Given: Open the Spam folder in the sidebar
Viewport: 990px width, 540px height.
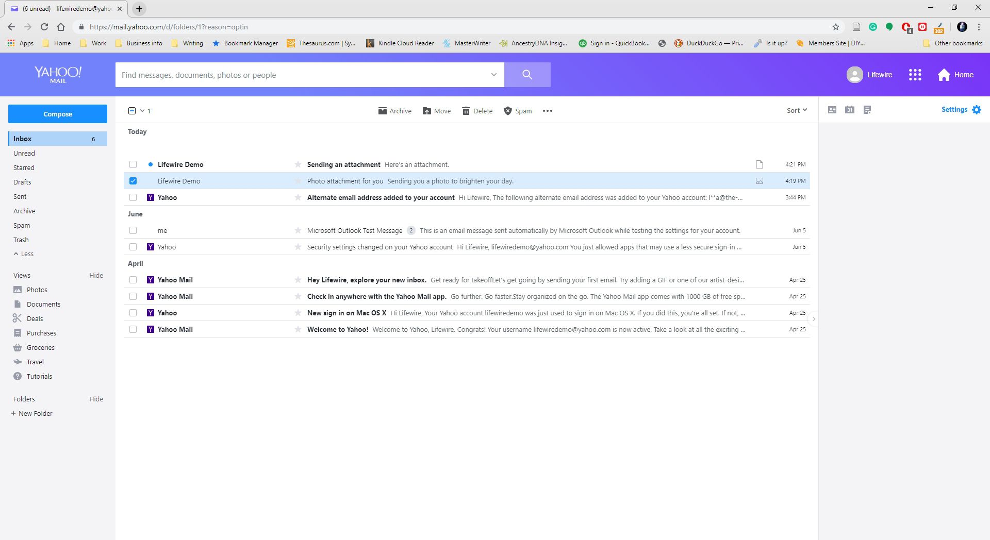Looking at the screenshot, I should click(22, 225).
